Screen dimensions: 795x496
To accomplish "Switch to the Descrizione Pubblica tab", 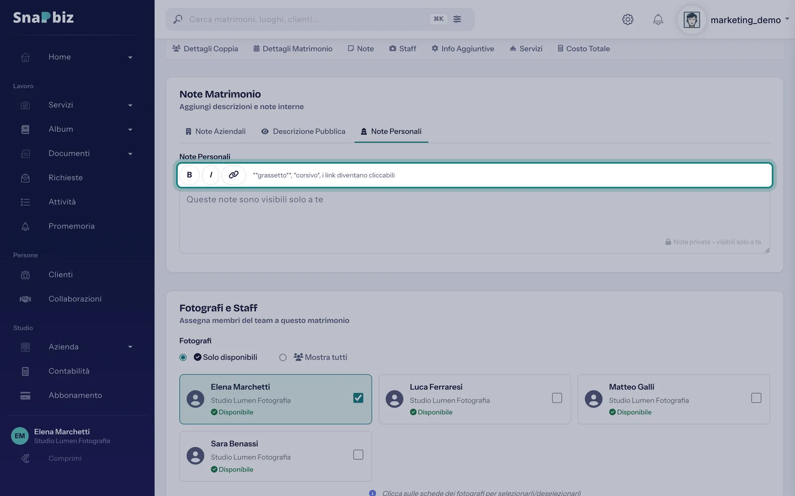I will pyautogui.click(x=303, y=131).
